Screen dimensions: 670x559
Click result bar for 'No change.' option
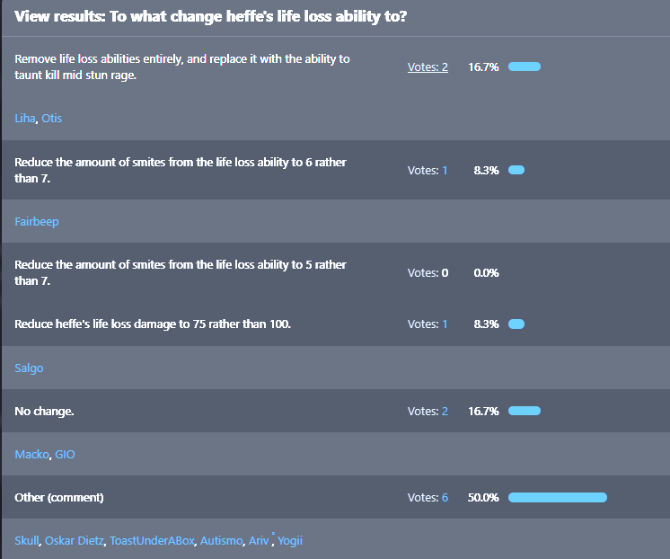pyautogui.click(x=525, y=412)
